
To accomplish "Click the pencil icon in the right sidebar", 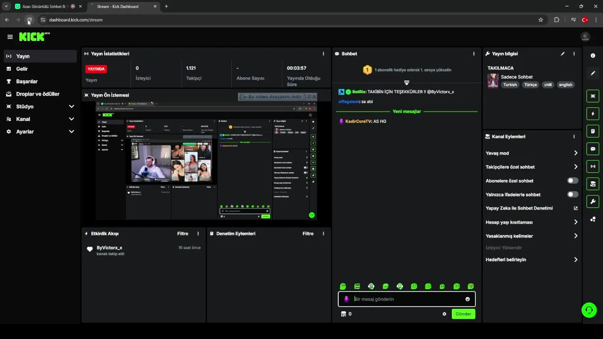I will pyautogui.click(x=593, y=73).
